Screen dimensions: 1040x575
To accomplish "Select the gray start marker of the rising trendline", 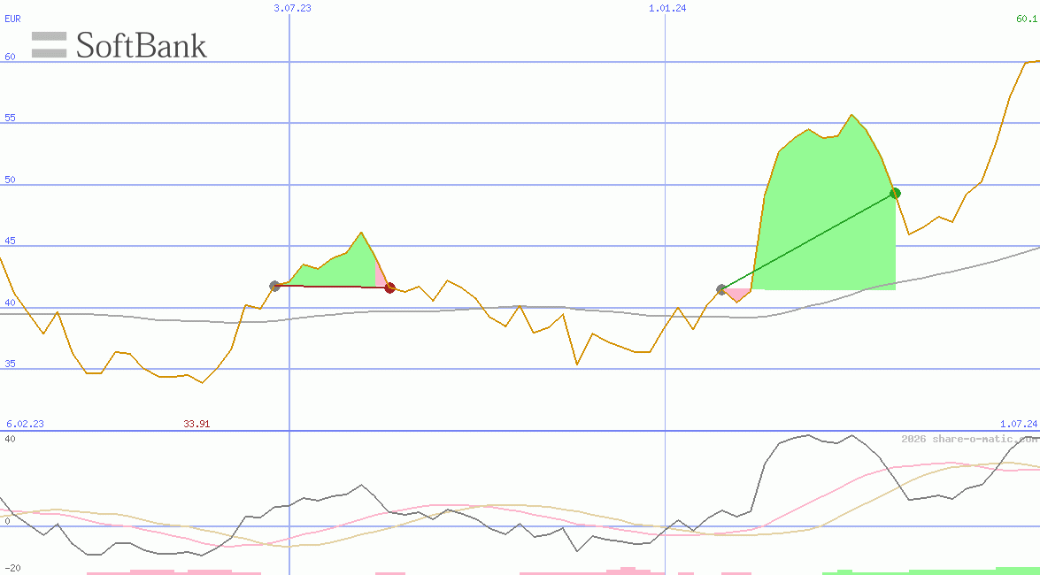I will (x=720, y=288).
